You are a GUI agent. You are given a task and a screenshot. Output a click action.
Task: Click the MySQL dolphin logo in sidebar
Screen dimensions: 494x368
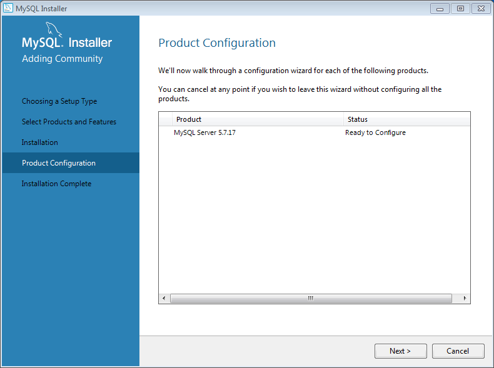point(54,29)
